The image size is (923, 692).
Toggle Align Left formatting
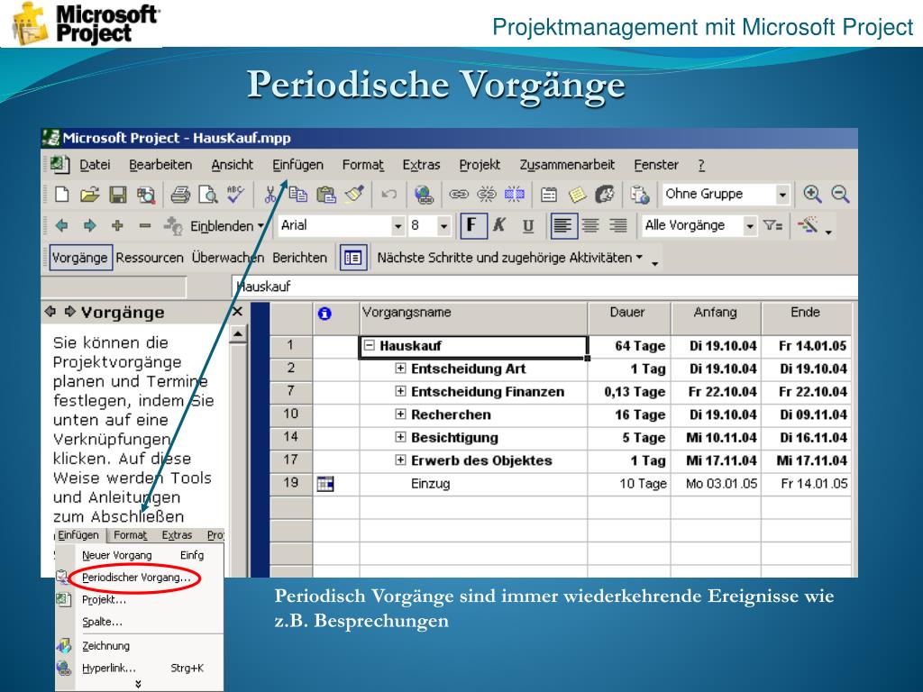click(562, 225)
